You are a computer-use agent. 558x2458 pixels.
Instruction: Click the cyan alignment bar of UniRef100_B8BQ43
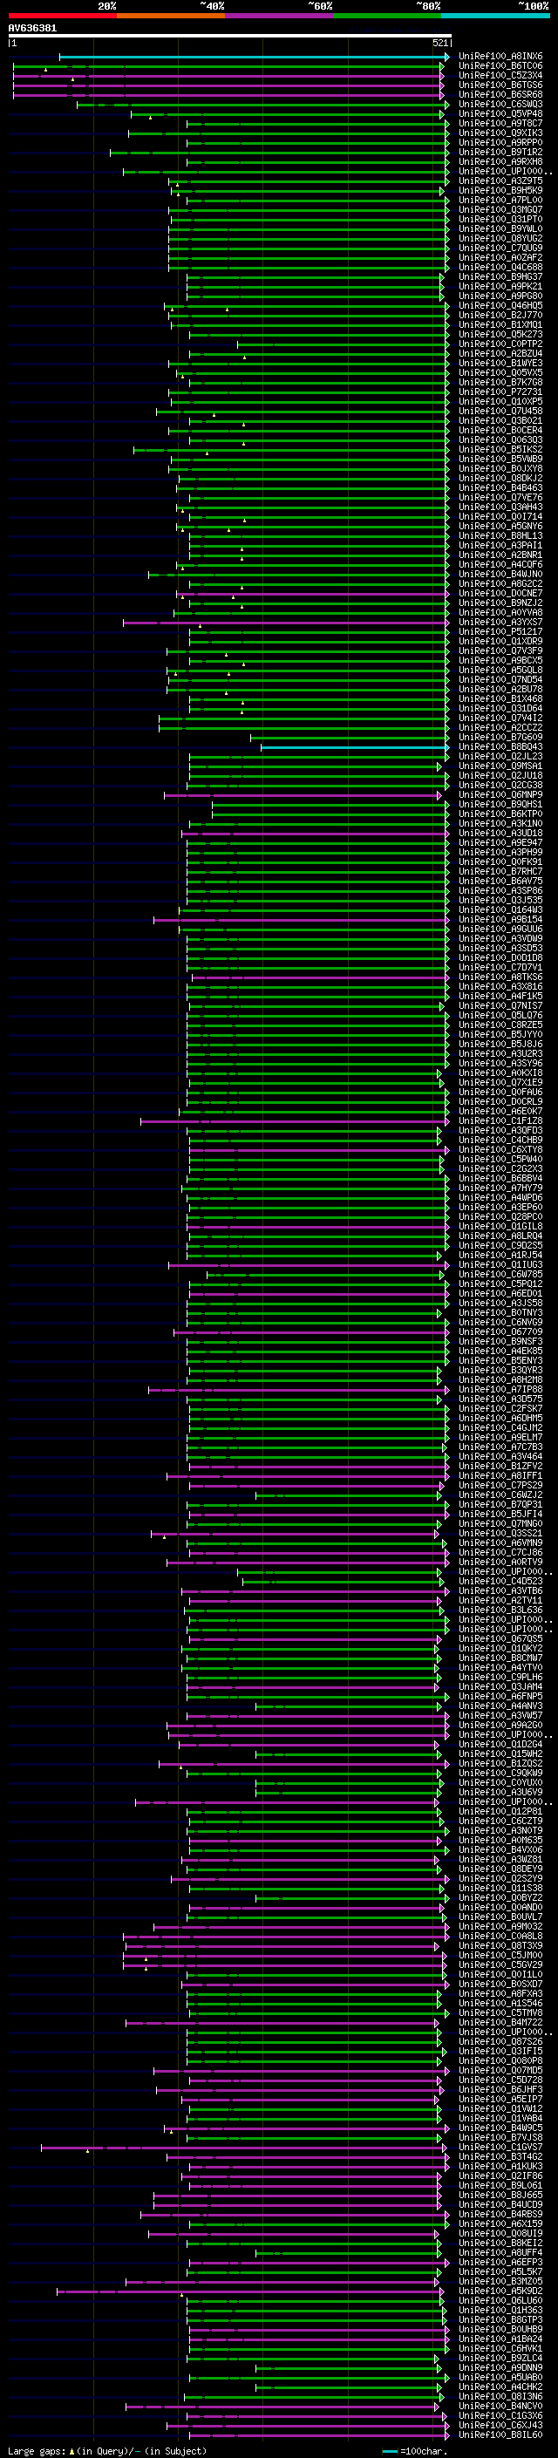355,748
